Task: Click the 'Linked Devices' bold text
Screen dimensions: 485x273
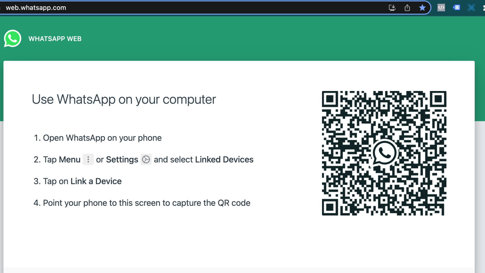Action: 224,160
